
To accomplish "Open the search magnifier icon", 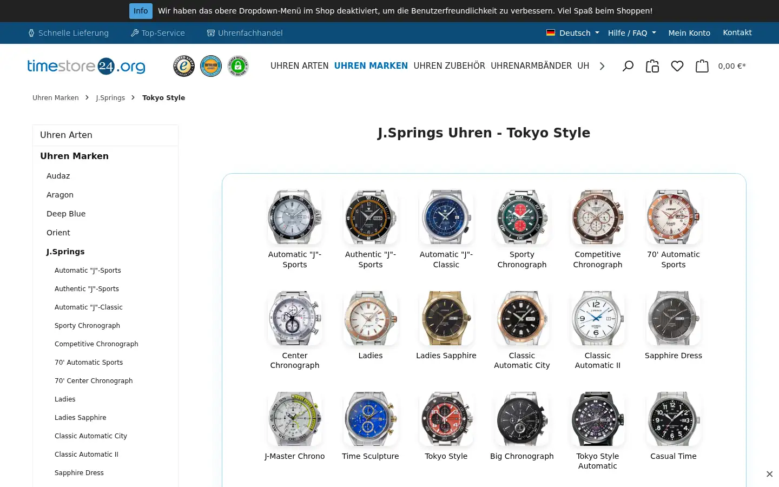I will click(628, 66).
